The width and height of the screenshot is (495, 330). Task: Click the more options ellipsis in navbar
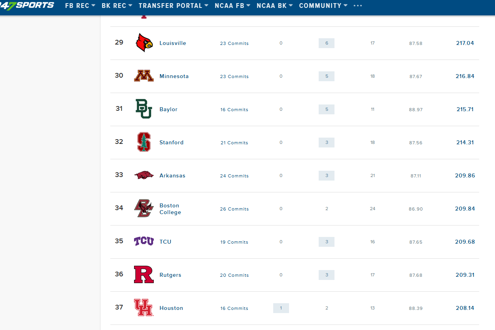tap(357, 6)
